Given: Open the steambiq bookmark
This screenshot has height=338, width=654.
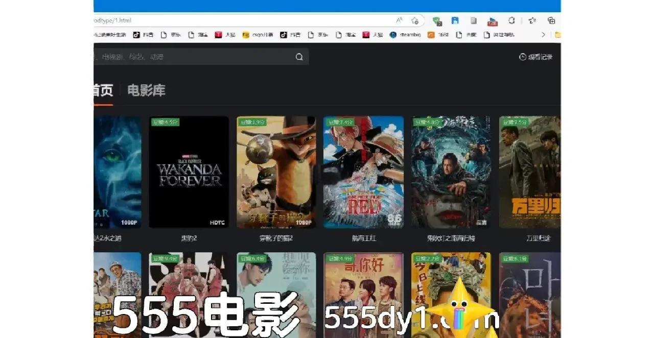Looking at the screenshot, I should pos(405,35).
